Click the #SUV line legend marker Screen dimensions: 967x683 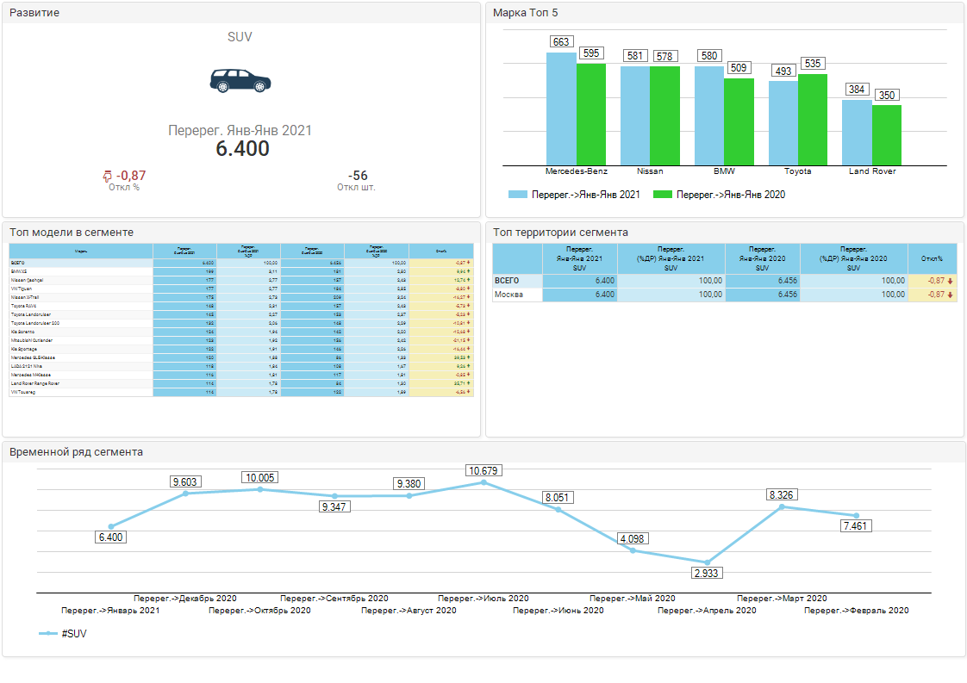coord(48,634)
